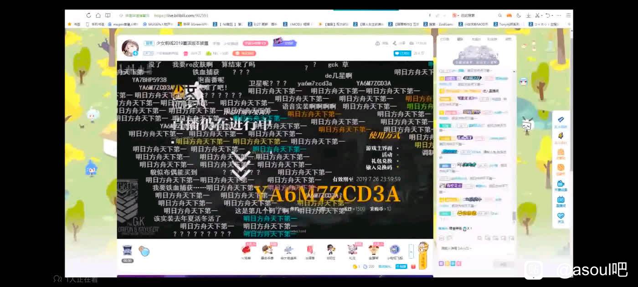Open the browser hamburger menu
638x287 pixels.
(568, 15)
